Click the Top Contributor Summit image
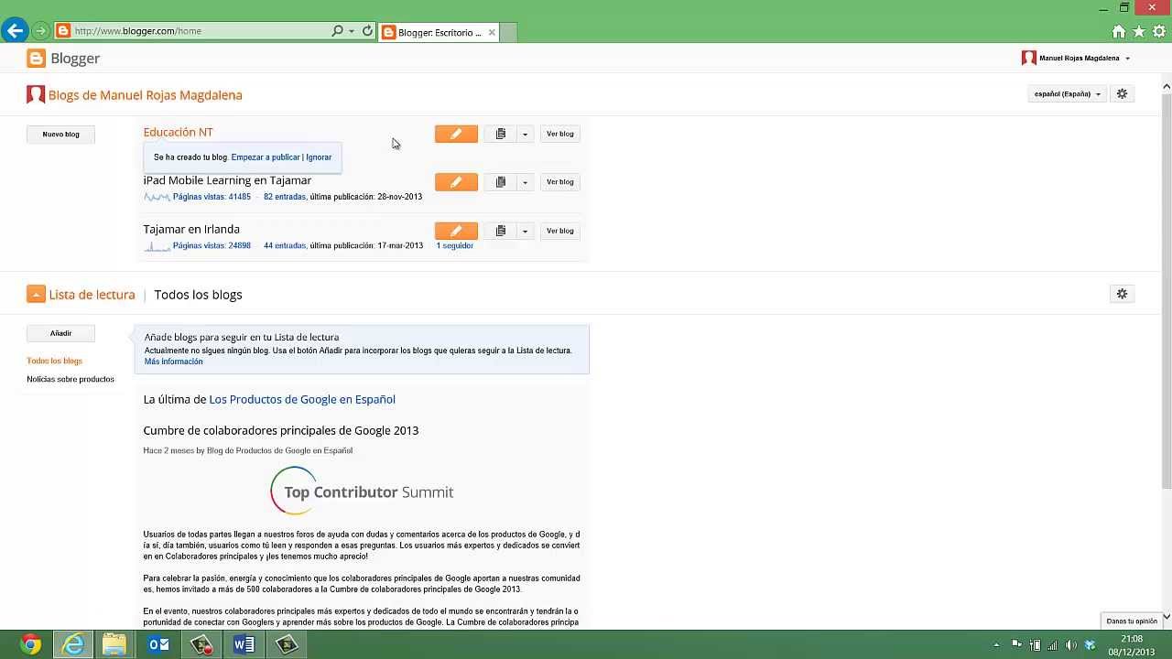Viewport: 1172px width, 659px height. tap(362, 492)
